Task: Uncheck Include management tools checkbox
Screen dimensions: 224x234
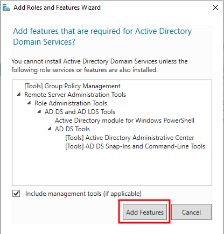Action: [16, 194]
